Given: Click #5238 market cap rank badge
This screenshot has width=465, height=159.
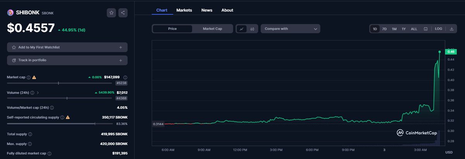Looking at the screenshot, I should pyautogui.click(x=121, y=83).
